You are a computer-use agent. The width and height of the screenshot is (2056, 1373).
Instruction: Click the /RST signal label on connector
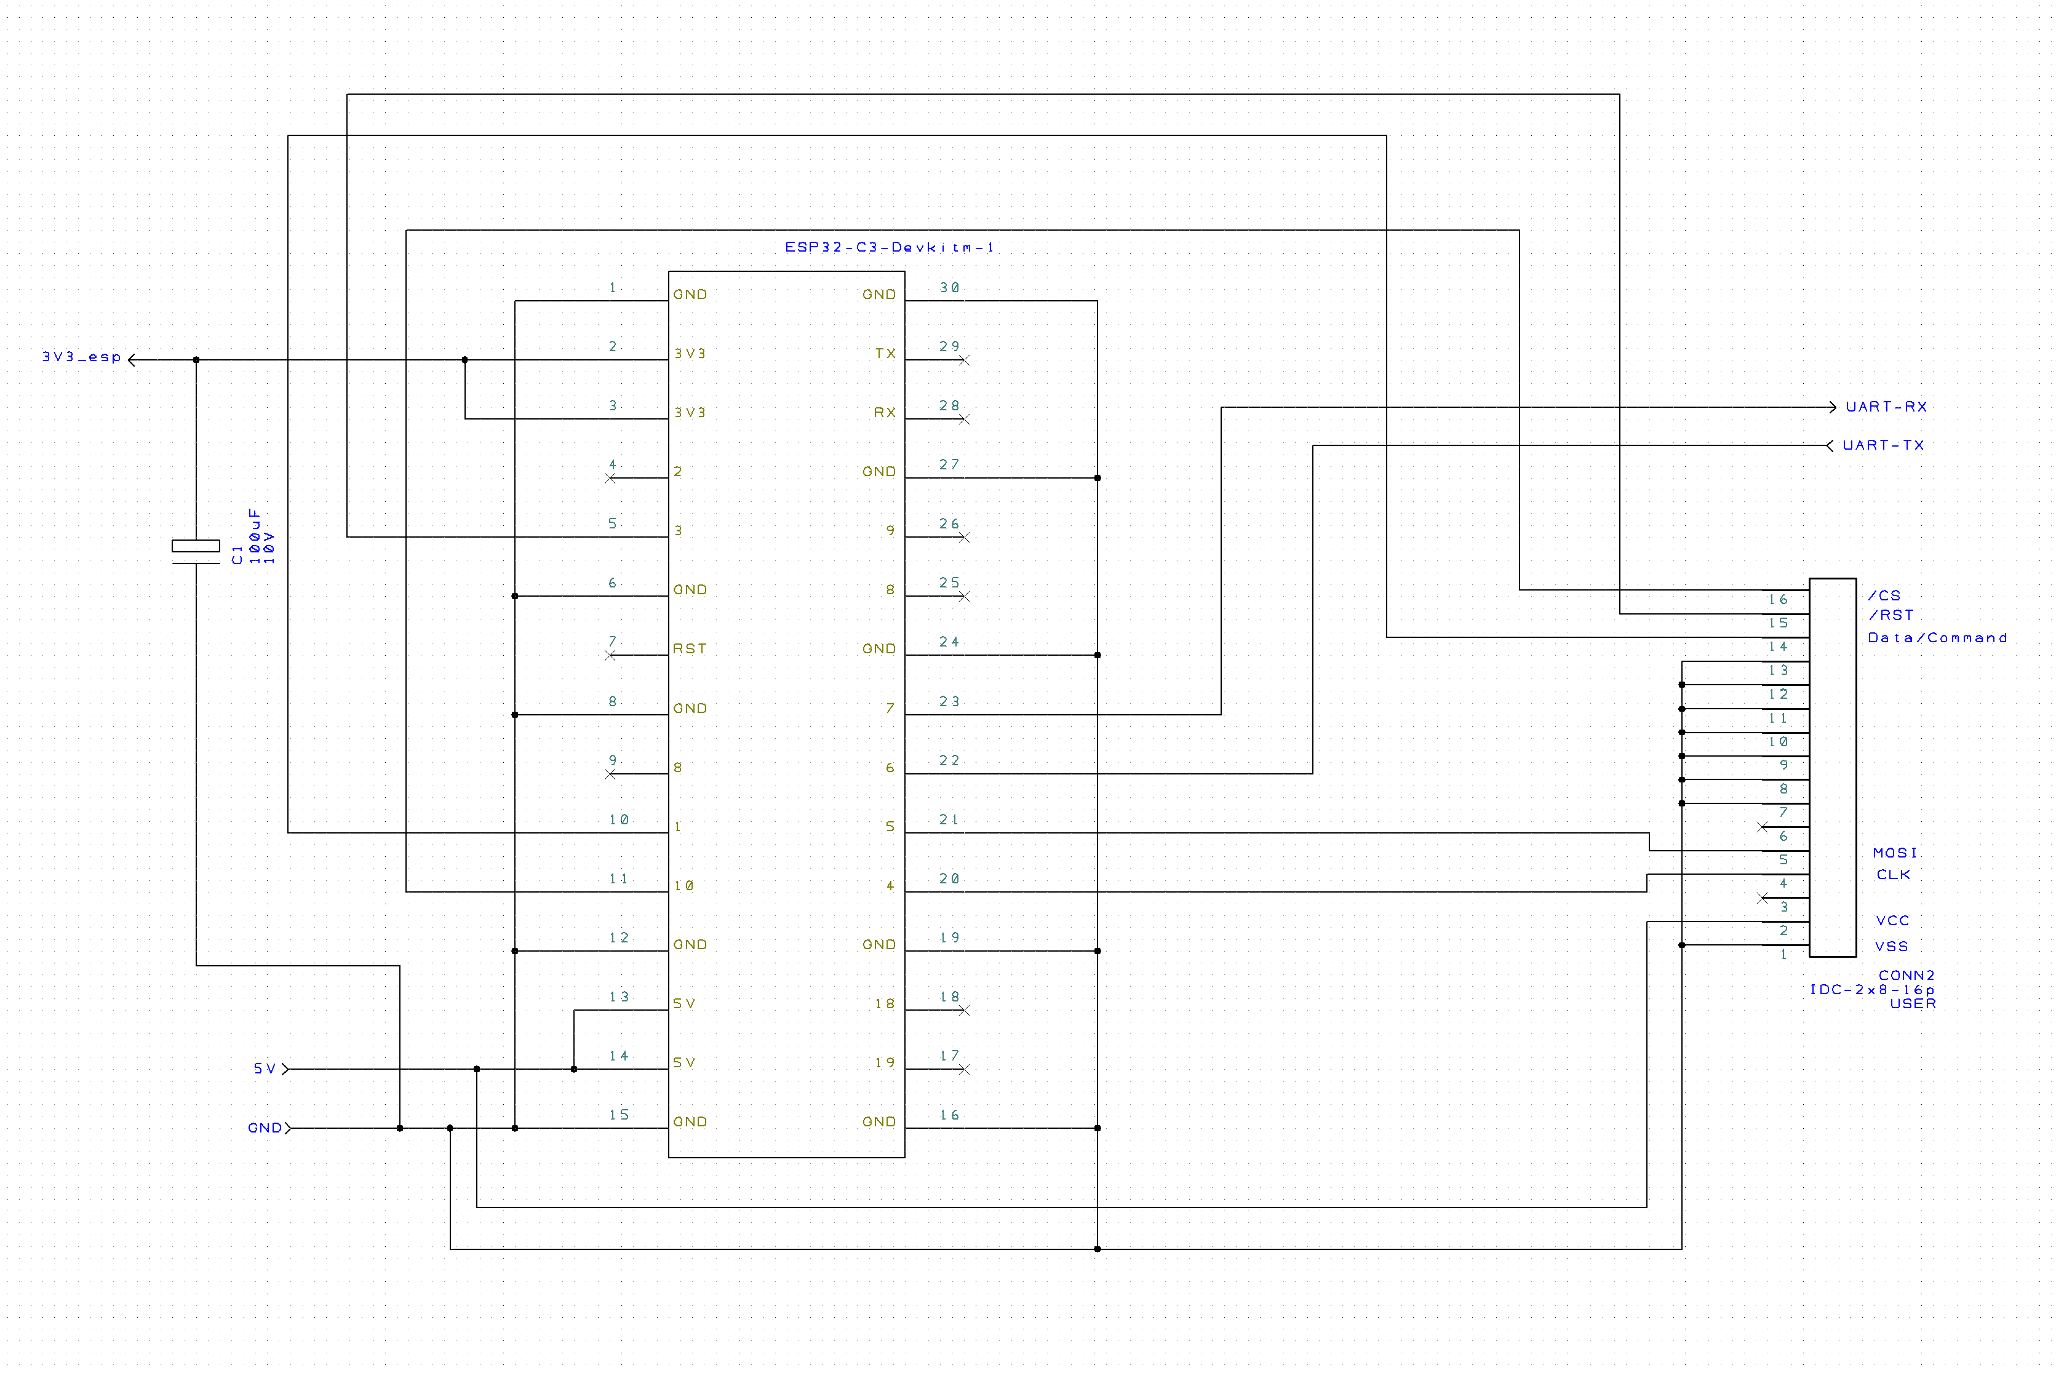(x=1891, y=616)
